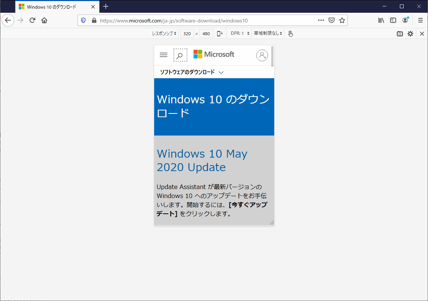Toggle the sidebar view

click(x=393, y=21)
